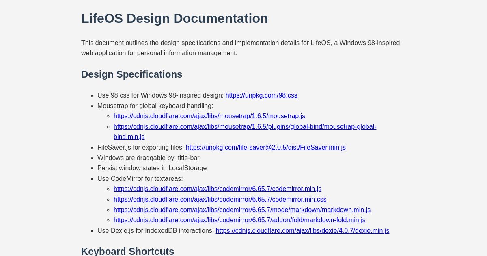
Task: Select the Windows draggable title-bar bullet
Action: click(149, 158)
